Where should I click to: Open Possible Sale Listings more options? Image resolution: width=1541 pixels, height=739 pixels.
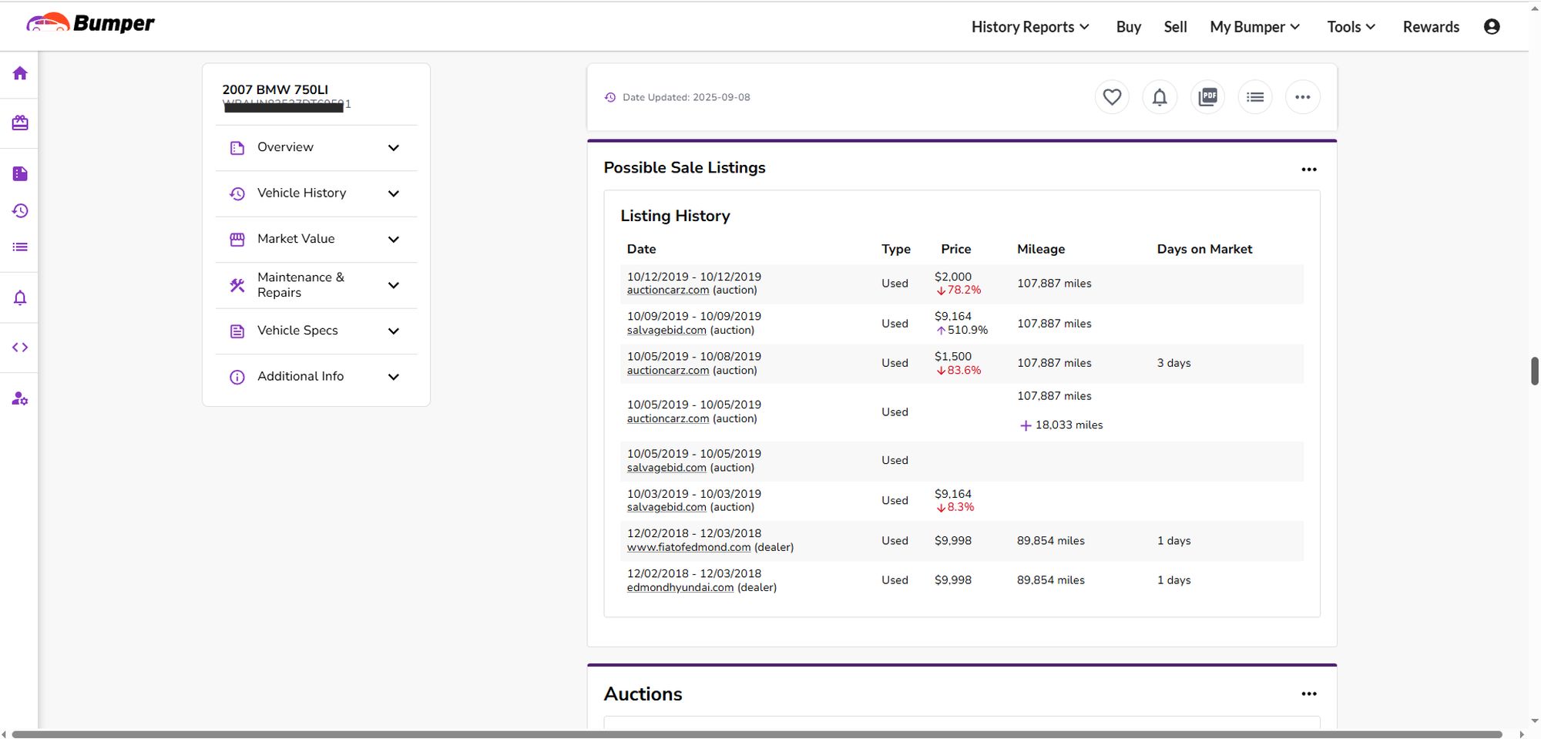pos(1308,170)
